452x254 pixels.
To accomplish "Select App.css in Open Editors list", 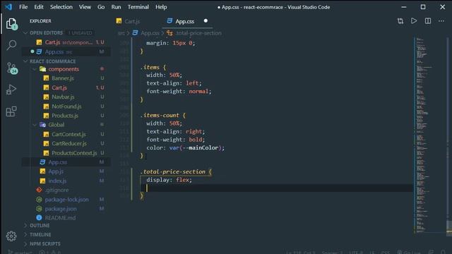I will tap(66, 52).
